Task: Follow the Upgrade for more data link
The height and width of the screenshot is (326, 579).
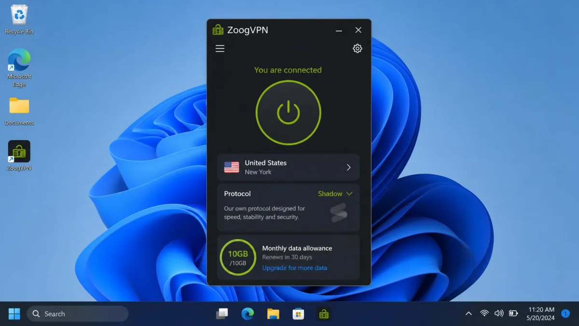Action: [295, 268]
